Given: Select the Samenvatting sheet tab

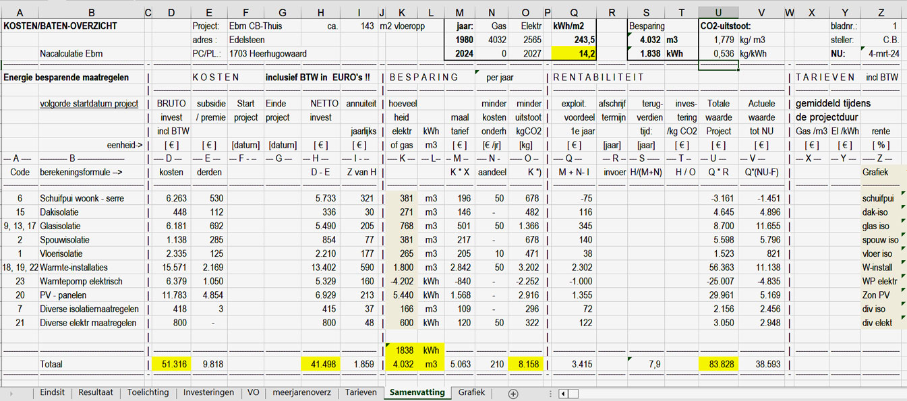Looking at the screenshot, I should click(x=417, y=392).
